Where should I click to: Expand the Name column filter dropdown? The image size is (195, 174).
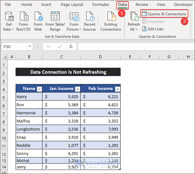(x=39, y=89)
